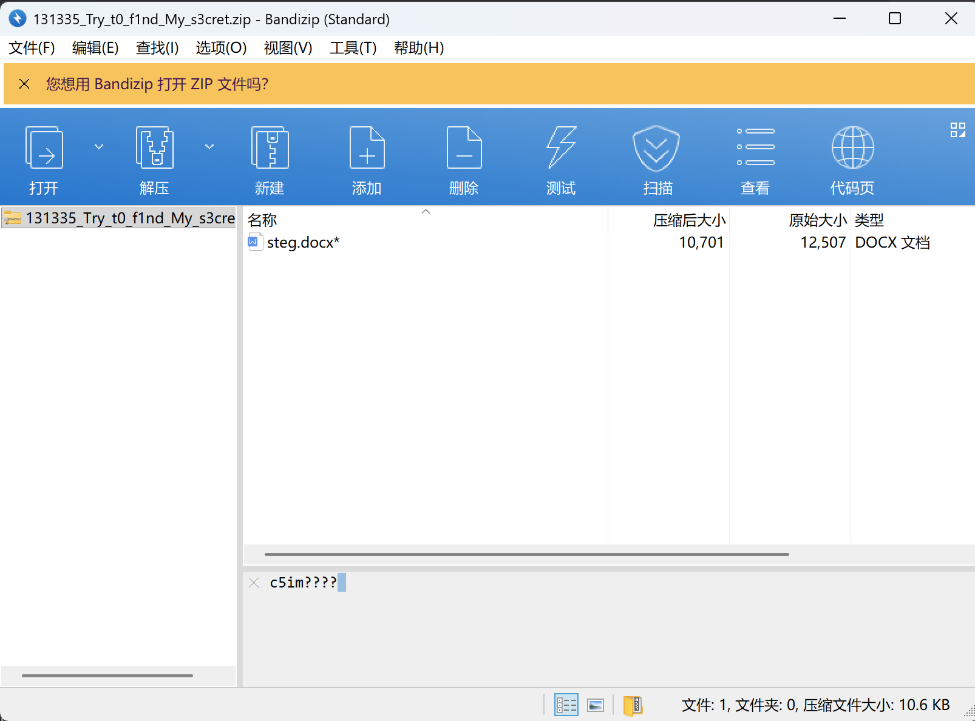Open the Code page (代码页) globe icon

click(852, 147)
